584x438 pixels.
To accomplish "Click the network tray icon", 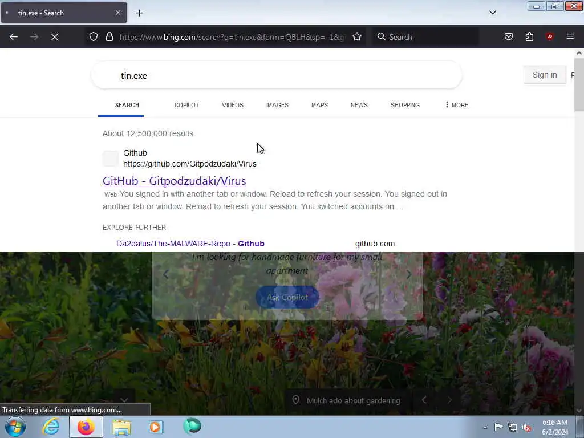I will (x=513, y=428).
